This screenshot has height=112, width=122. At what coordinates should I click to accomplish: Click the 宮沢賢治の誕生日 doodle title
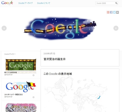coord(54,59)
